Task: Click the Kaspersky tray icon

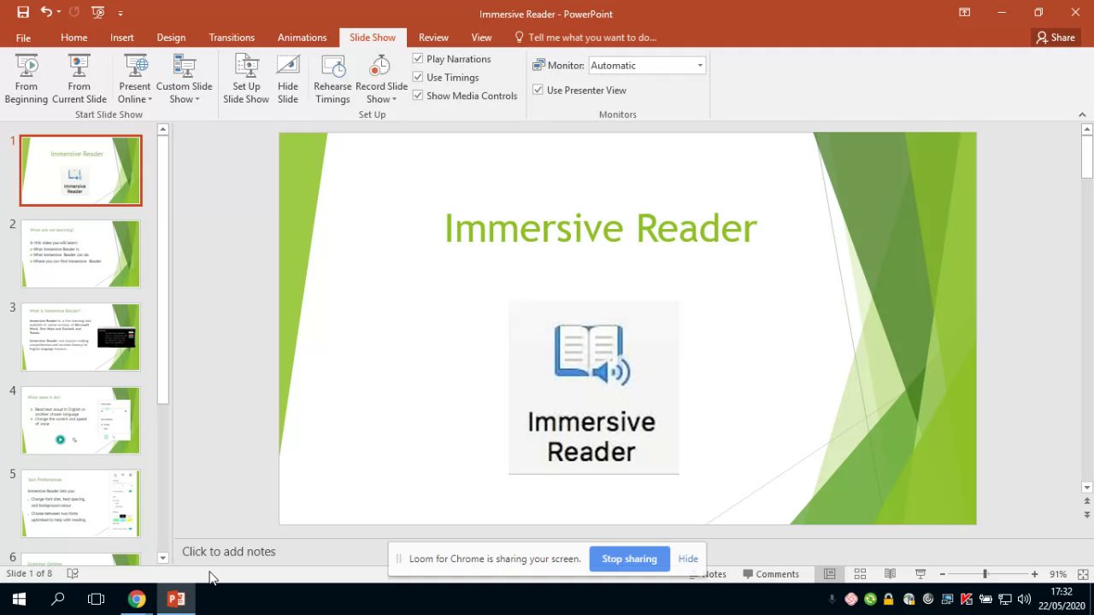Action: 967,599
